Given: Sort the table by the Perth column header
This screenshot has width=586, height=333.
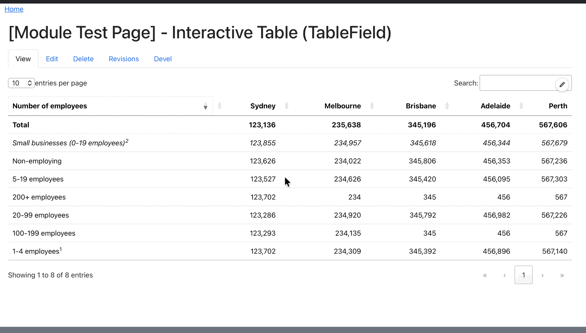Looking at the screenshot, I should [558, 106].
